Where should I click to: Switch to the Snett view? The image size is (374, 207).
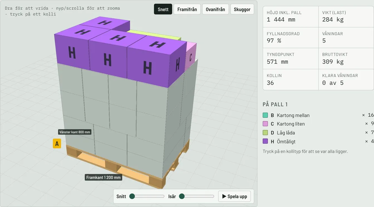163,9
